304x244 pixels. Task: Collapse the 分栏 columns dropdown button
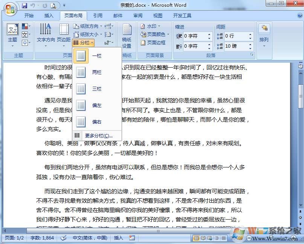click(x=84, y=43)
